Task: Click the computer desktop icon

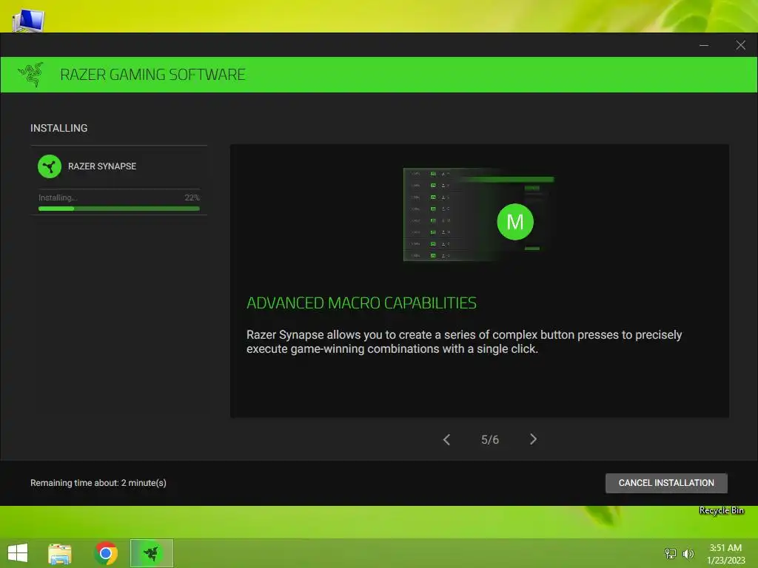Action: [29, 20]
